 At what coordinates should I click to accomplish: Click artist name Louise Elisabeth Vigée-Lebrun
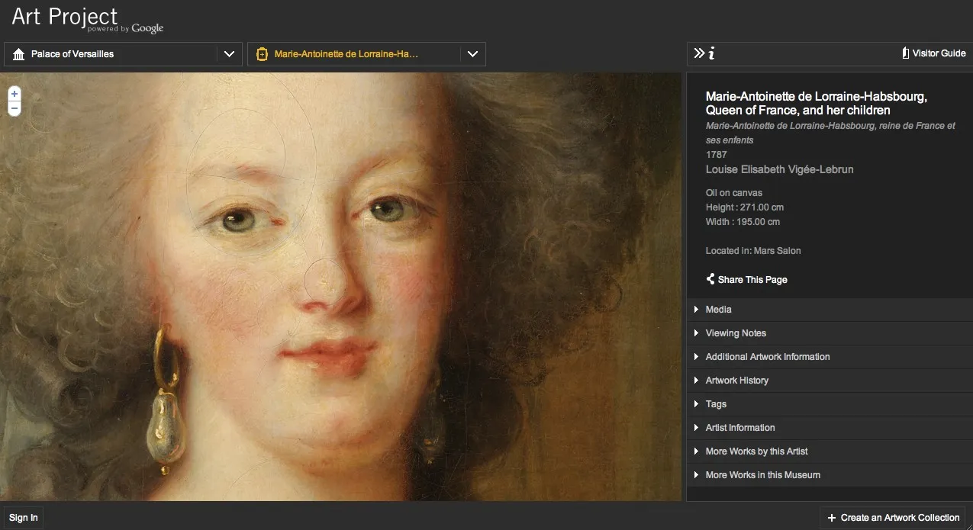click(x=780, y=169)
